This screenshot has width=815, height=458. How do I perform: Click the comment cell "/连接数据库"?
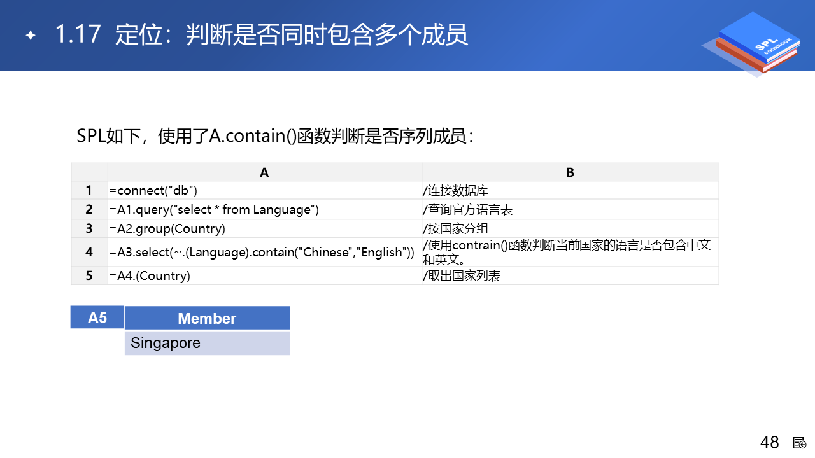pyautogui.click(x=570, y=190)
